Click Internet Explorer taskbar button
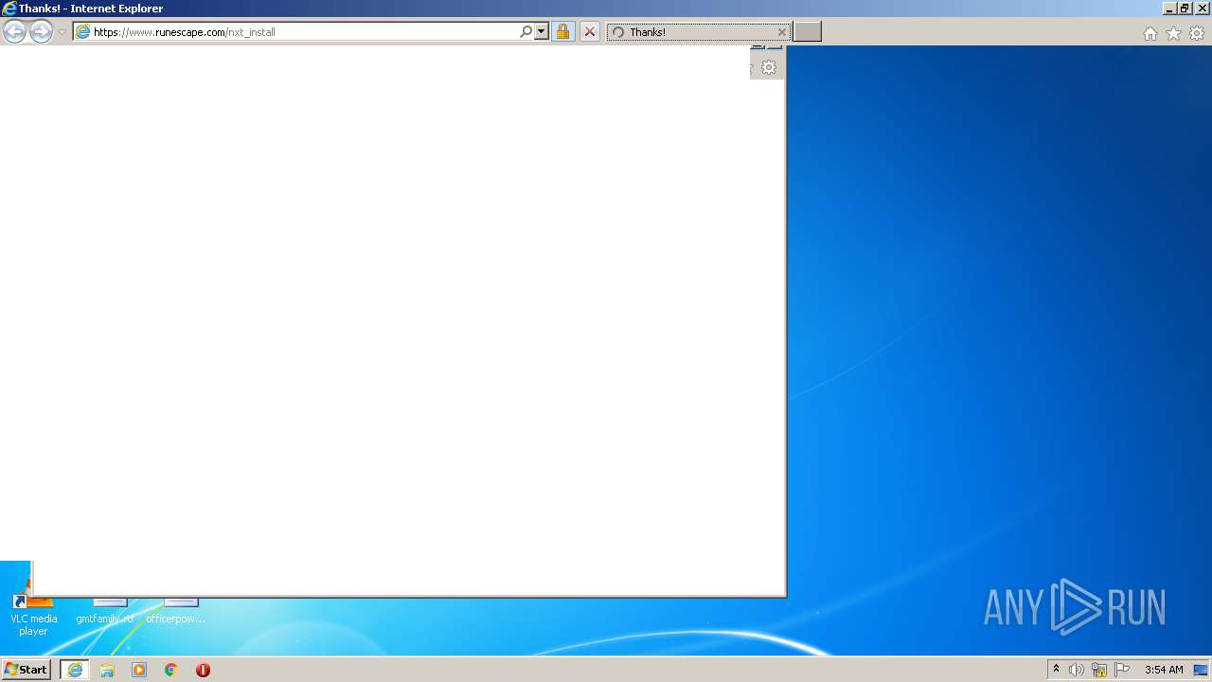The width and height of the screenshot is (1212, 682). tap(75, 670)
